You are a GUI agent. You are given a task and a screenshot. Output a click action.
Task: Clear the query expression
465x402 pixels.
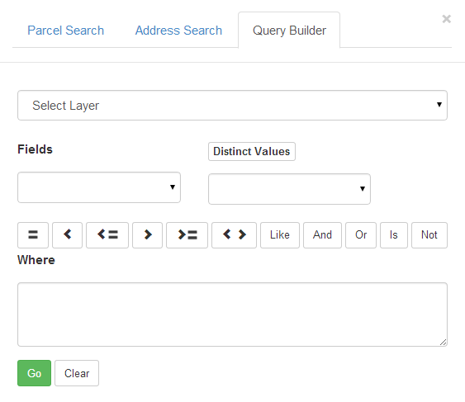[77, 373]
